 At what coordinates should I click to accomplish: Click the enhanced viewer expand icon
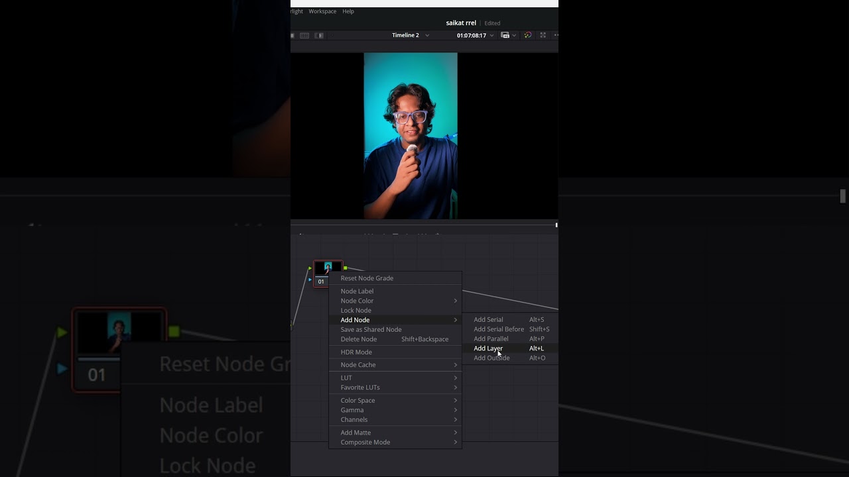click(x=543, y=35)
